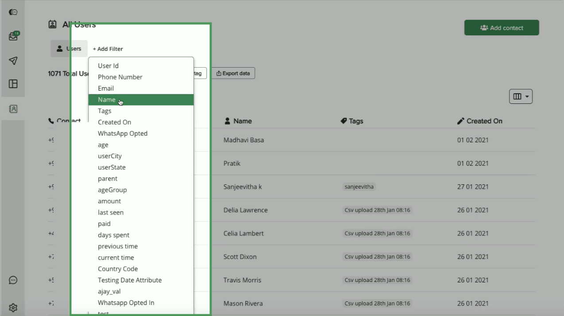Choose Name from filter list
Image resolution: width=564 pixels, height=316 pixels.
coord(107,100)
